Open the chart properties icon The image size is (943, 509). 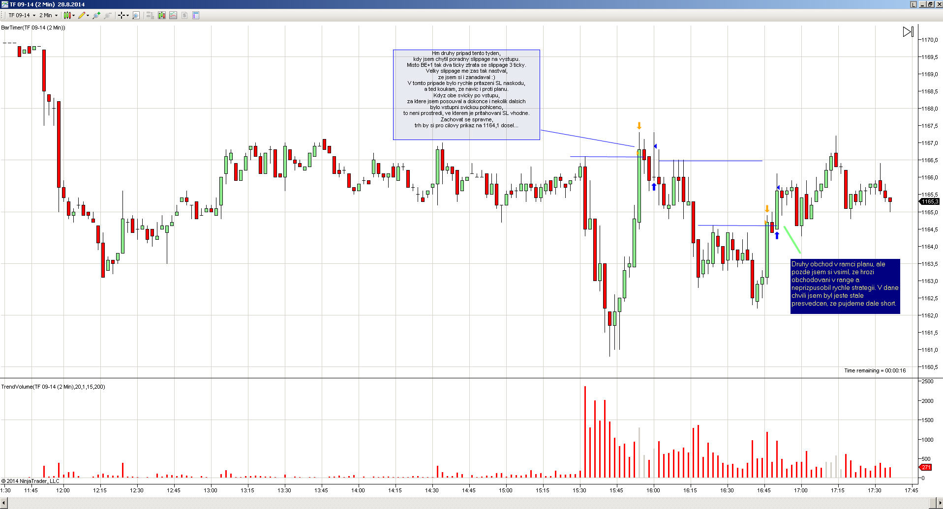click(x=196, y=15)
